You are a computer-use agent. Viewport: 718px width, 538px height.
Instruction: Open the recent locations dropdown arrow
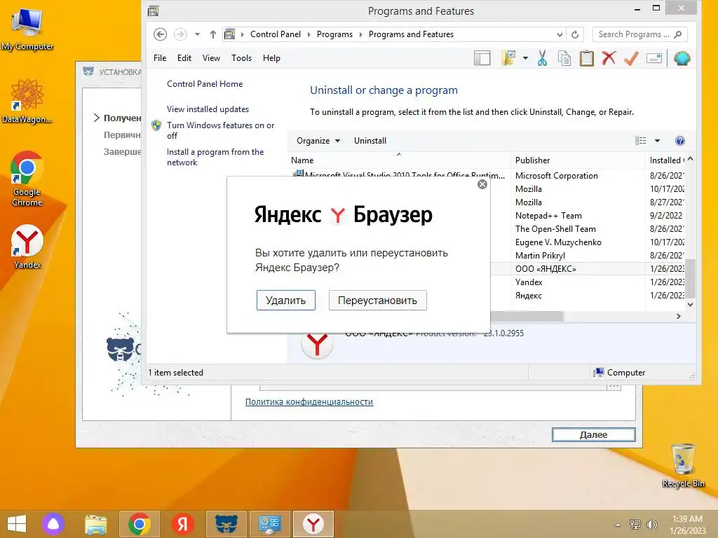(197, 34)
